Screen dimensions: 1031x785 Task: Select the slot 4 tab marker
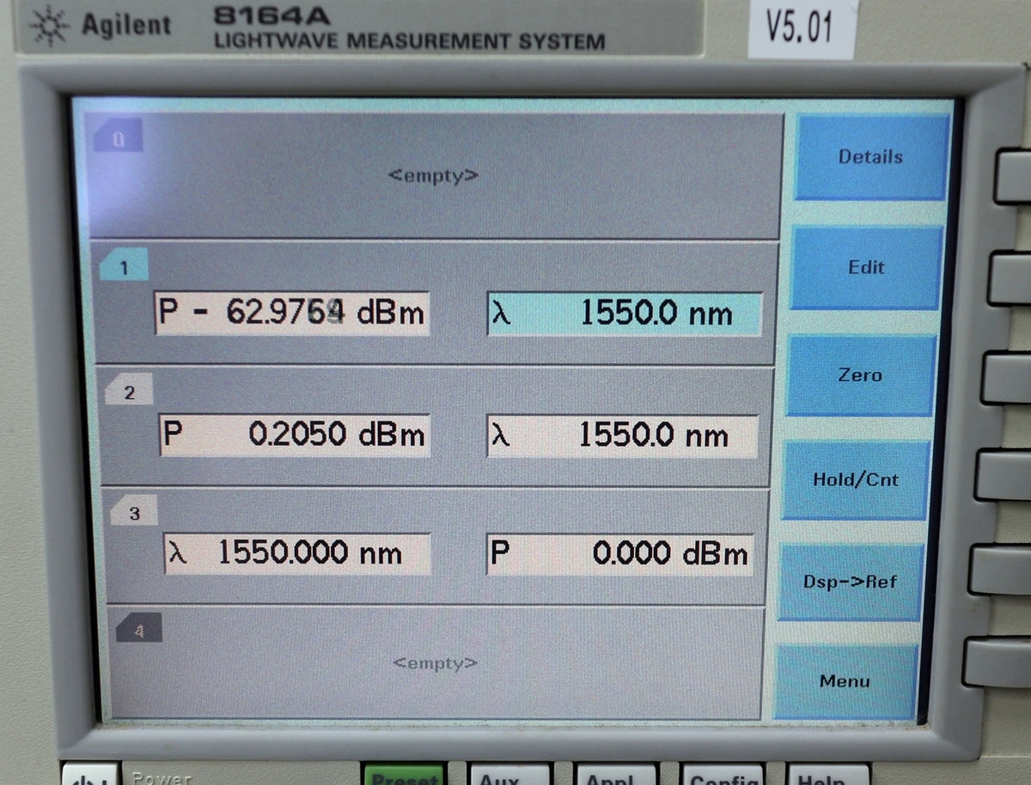point(138,630)
